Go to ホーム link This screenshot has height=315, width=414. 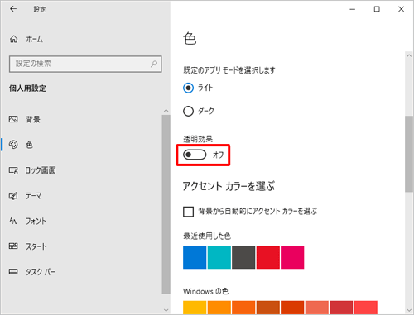coord(34,39)
